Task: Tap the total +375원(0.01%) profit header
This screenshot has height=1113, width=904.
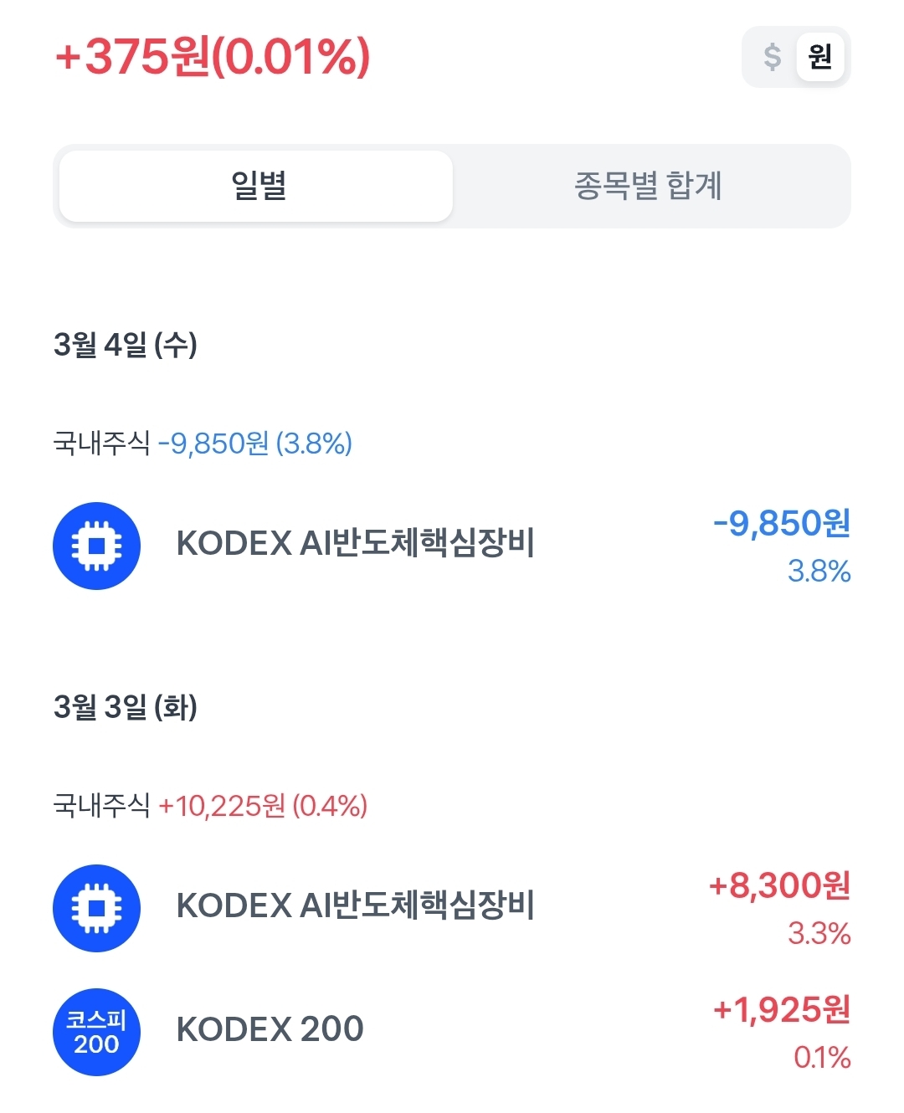Action: [212, 57]
